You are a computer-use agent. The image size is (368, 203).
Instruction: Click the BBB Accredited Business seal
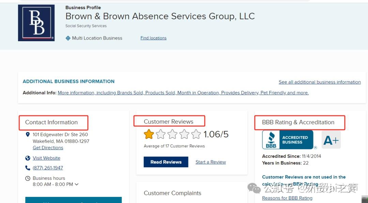pyautogui.click(x=288, y=140)
